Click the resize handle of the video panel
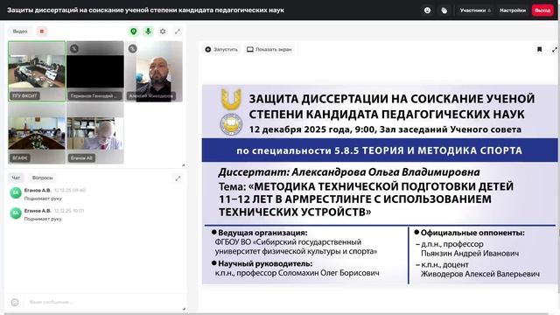Viewport: 560px width, 315px height. tap(183, 165)
